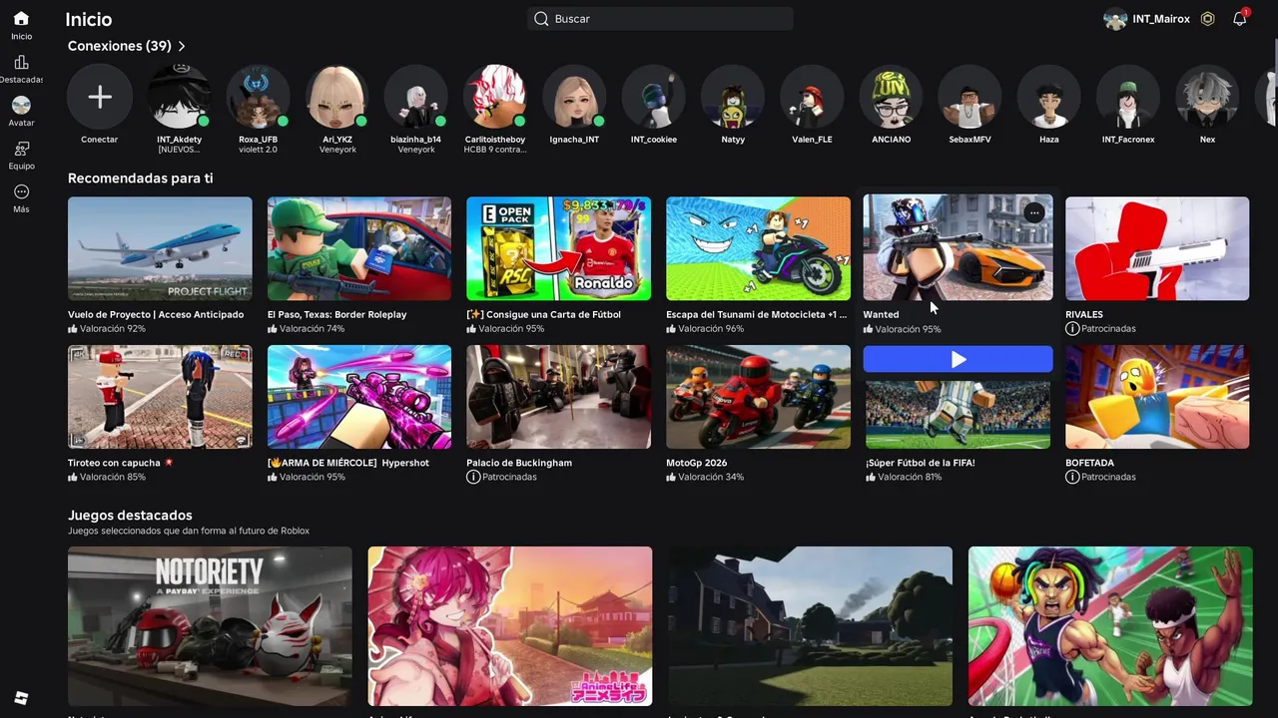Click the Recomendadas para ti heading

[140, 178]
